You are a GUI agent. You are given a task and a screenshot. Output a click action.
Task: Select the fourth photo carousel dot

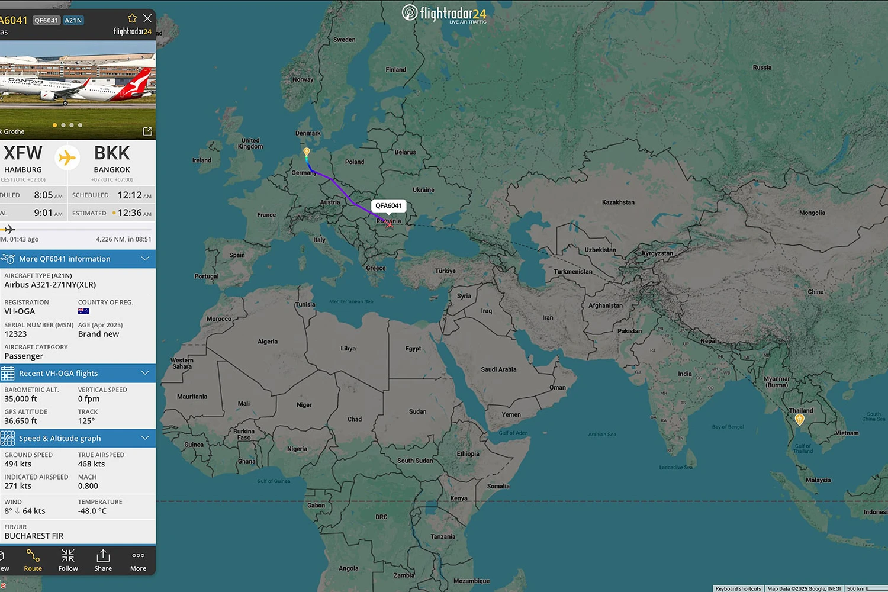pos(80,125)
